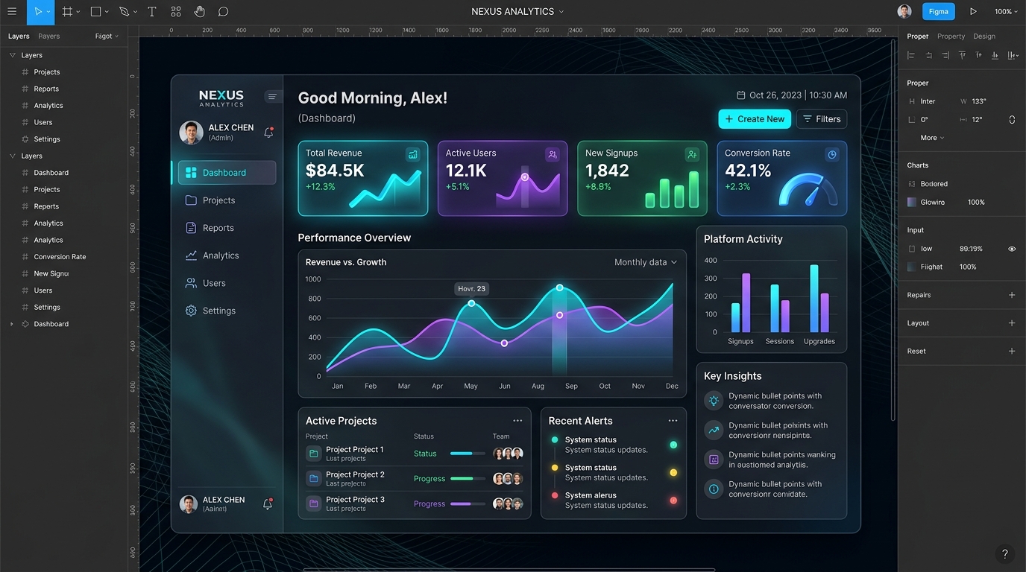
Task: Open Projects in dashboard sidebar
Action: click(227, 200)
